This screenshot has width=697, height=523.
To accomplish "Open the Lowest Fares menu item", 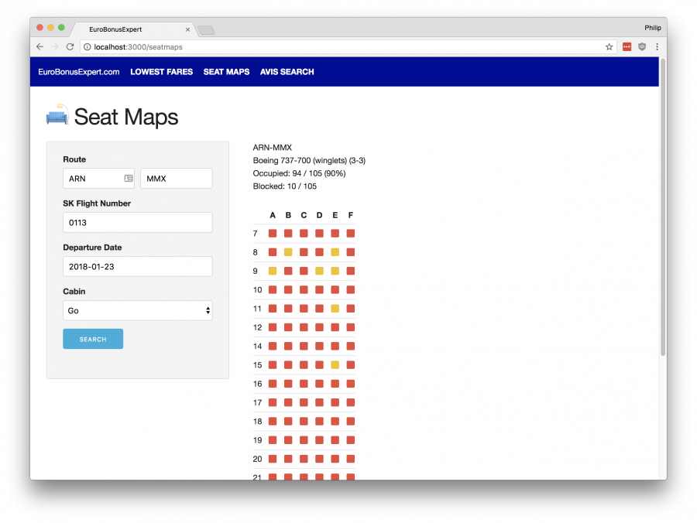I will pyautogui.click(x=161, y=72).
